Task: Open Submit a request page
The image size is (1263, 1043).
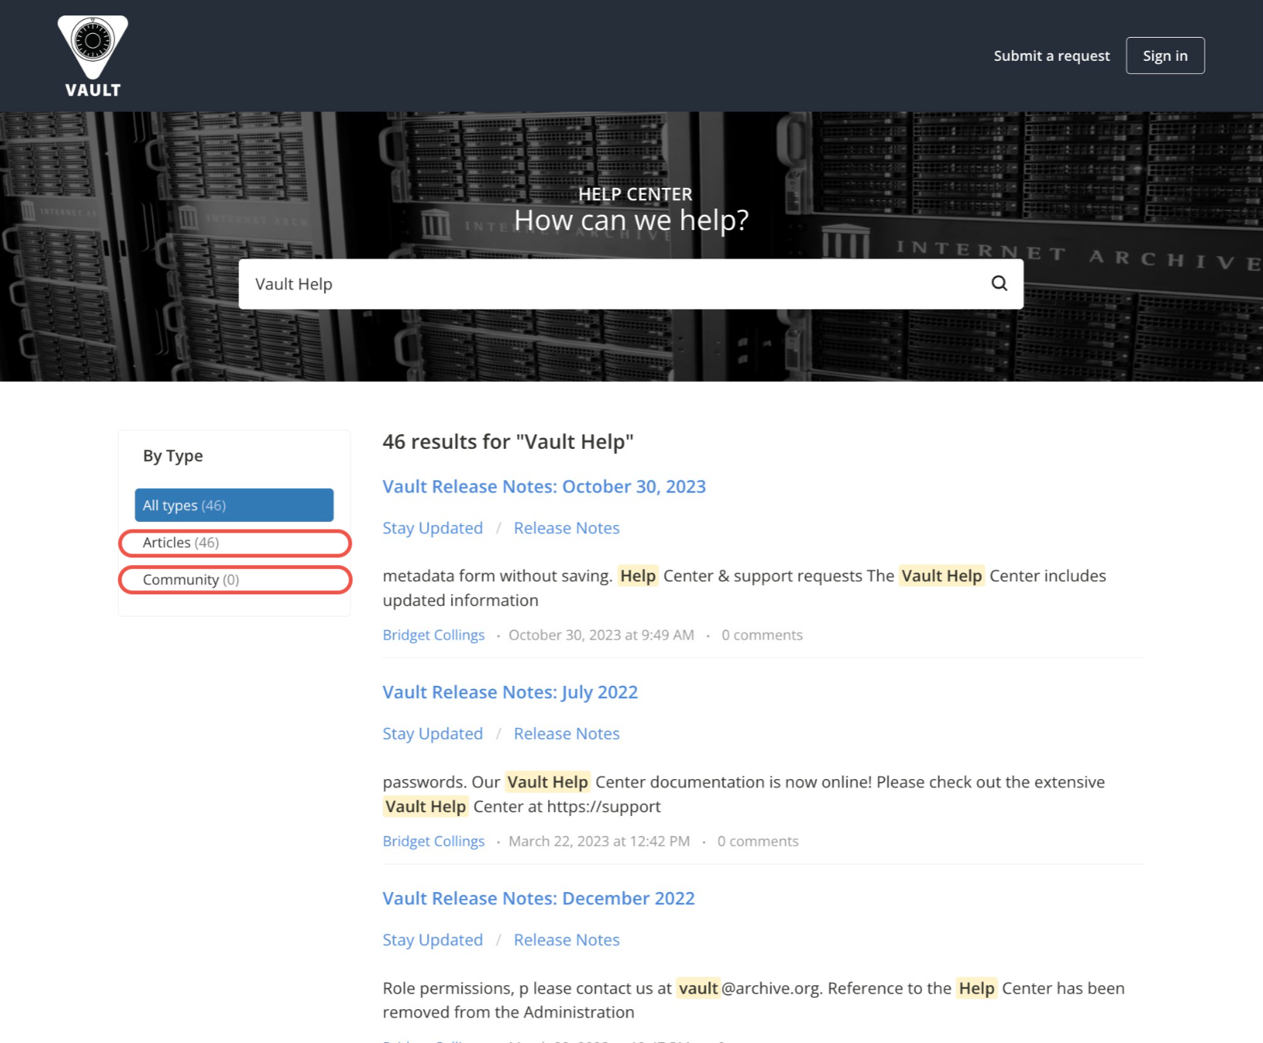Action: coord(1051,55)
